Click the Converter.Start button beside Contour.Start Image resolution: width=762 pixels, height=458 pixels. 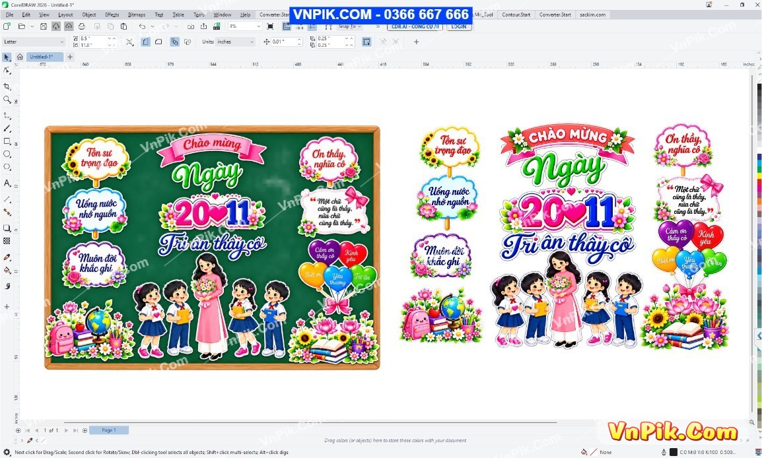coord(555,15)
